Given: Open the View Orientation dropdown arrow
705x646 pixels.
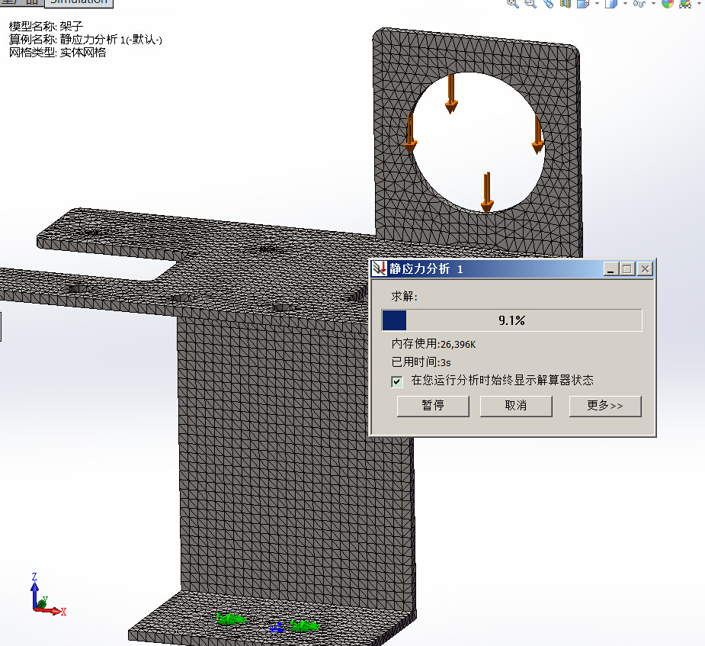Looking at the screenshot, I should point(596,5).
